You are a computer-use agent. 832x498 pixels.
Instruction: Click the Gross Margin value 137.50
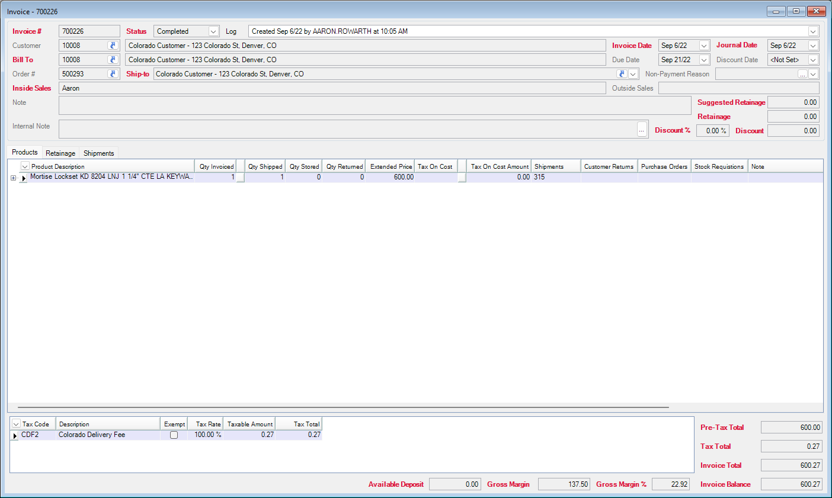564,484
